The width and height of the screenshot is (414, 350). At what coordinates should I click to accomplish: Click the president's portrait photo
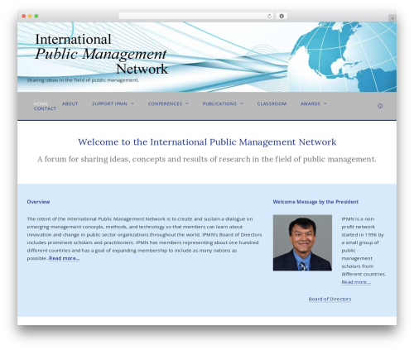click(302, 242)
